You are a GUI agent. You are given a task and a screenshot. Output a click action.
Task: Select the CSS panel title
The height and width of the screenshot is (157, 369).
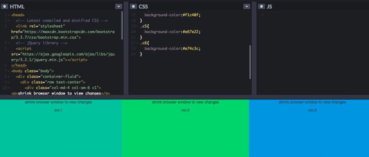[143, 7]
